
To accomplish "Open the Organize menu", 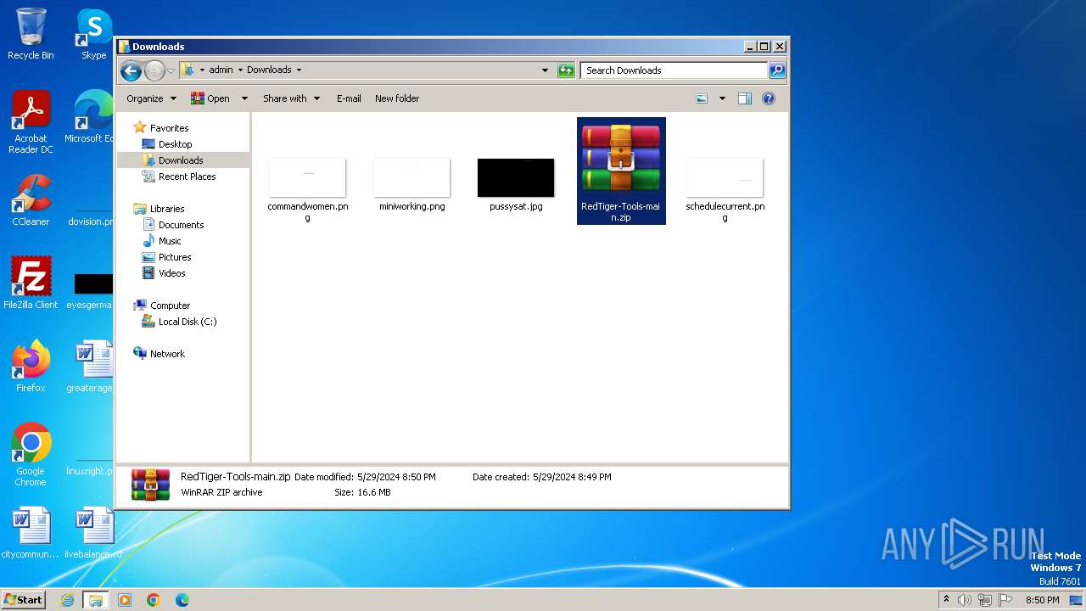I will click(151, 98).
